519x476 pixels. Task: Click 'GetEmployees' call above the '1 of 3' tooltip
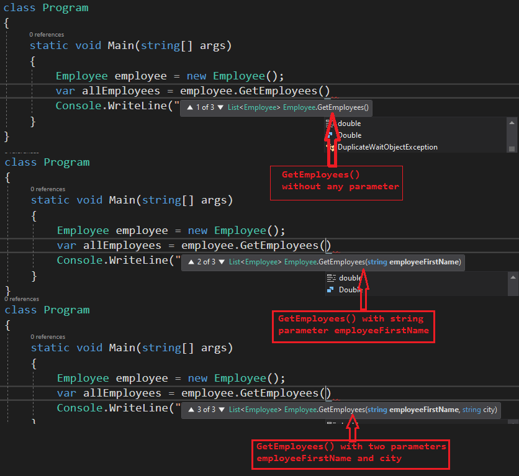278,91
